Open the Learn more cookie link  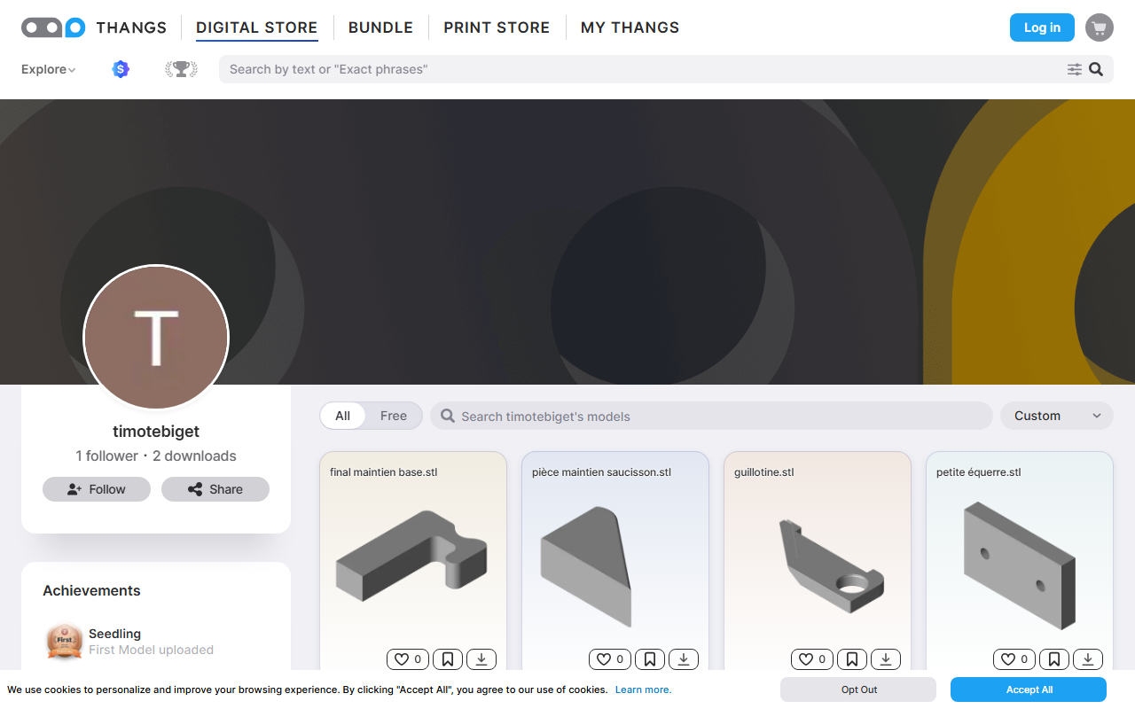point(643,690)
